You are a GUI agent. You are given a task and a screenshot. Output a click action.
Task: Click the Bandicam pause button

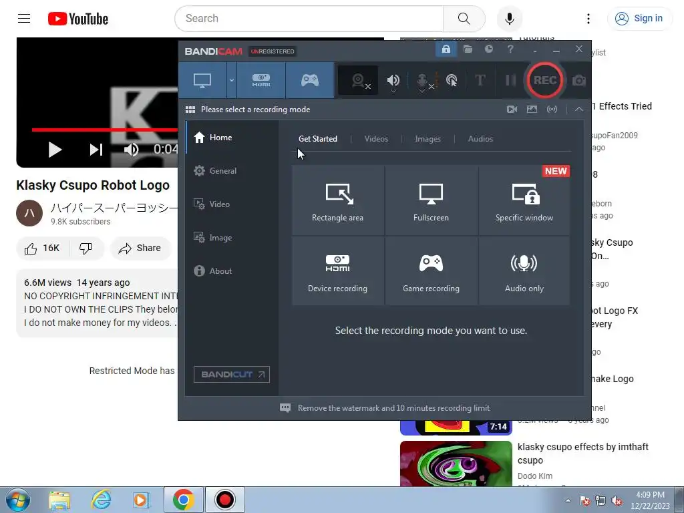(x=510, y=80)
